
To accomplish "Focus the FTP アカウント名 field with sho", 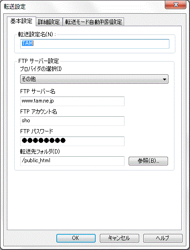I will [x=72, y=121].
